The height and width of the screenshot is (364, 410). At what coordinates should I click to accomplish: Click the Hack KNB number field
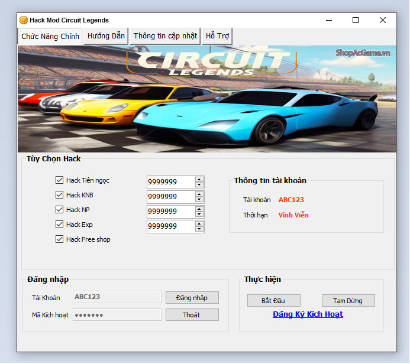(x=171, y=197)
